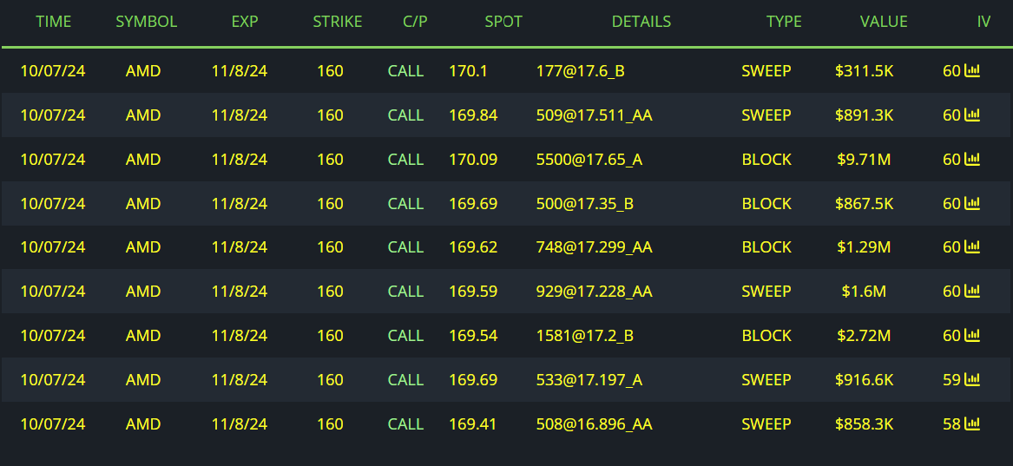This screenshot has height=466, width=1013.
Task: Select spot price 169.62
Action: pyautogui.click(x=473, y=246)
